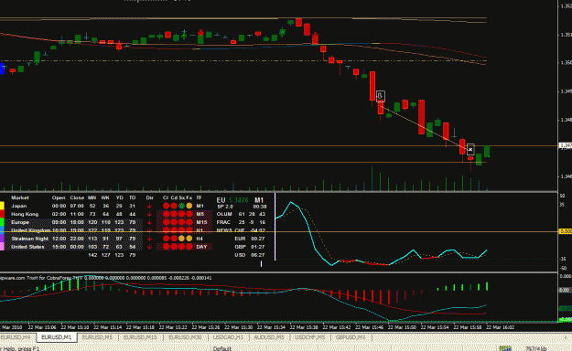The image size is (572, 351).
Task: Click the yellow Japan session color box
Action: [x=2, y=206]
